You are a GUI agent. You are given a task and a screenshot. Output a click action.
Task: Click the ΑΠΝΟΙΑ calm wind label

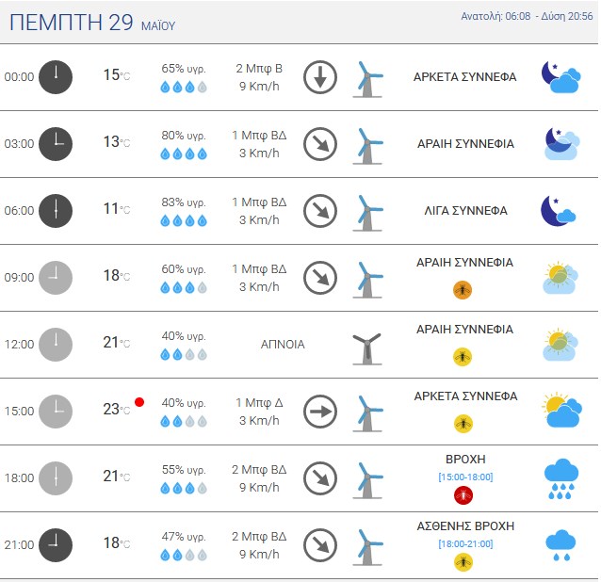pyautogui.click(x=283, y=345)
